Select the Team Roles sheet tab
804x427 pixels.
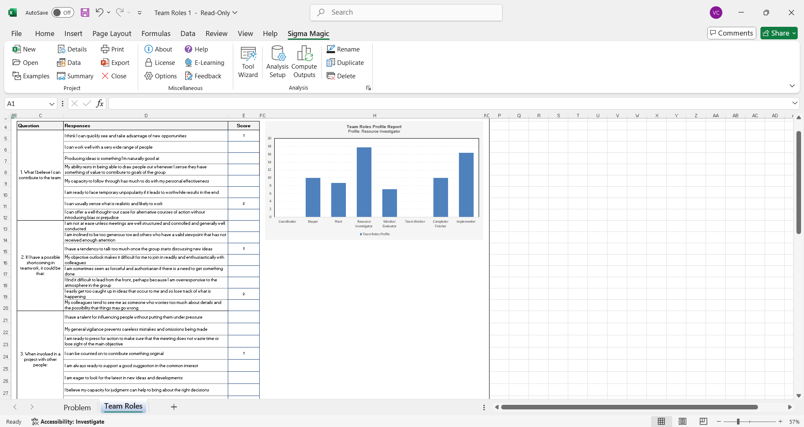[124, 406]
